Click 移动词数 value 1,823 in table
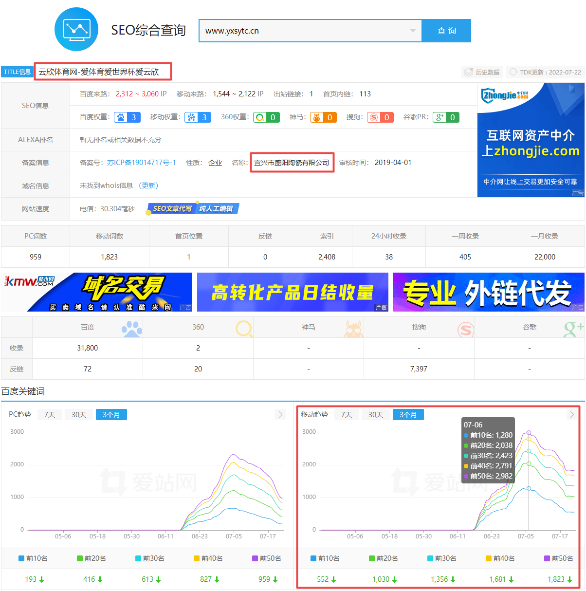 pos(110,257)
